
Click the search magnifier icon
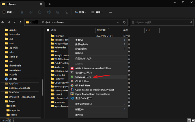coord(191,23)
